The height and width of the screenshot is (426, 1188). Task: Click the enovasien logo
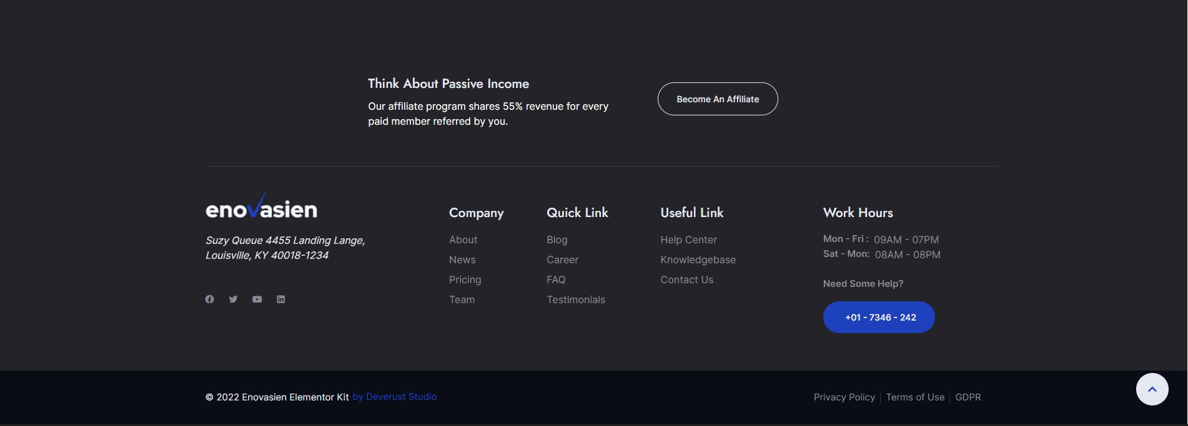261,208
